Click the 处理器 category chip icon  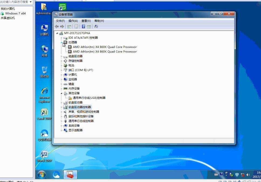66,42
